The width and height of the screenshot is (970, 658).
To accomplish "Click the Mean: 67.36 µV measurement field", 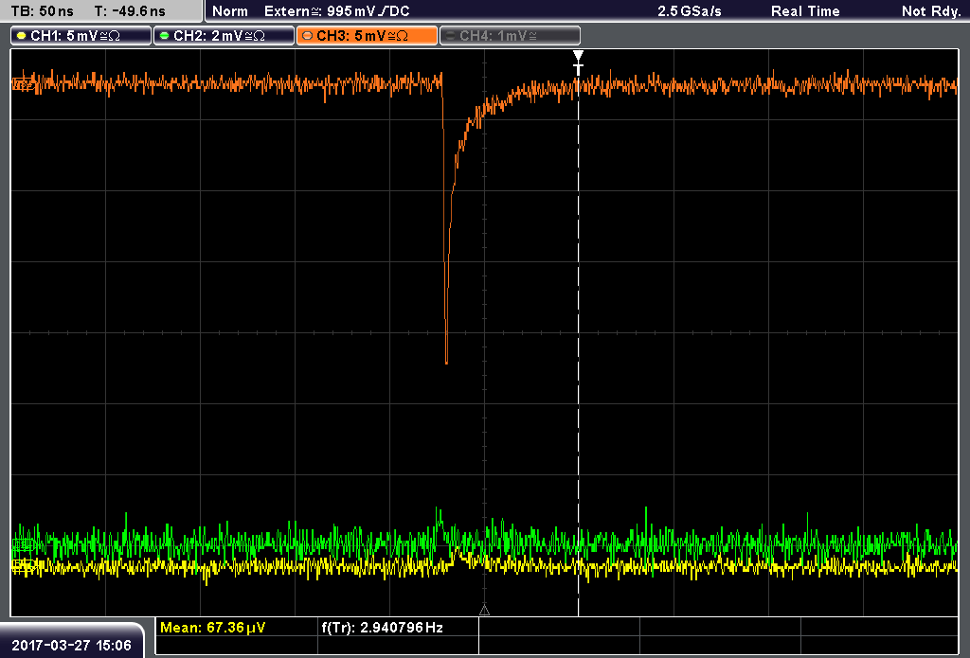I will pos(237,628).
